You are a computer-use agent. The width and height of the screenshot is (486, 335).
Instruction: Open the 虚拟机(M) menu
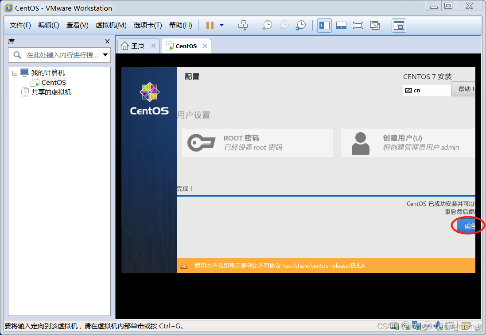pos(111,25)
